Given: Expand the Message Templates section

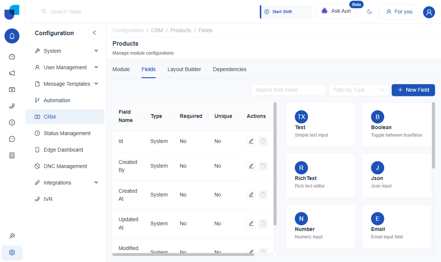Looking at the screenshot, I should pos(65,84).
